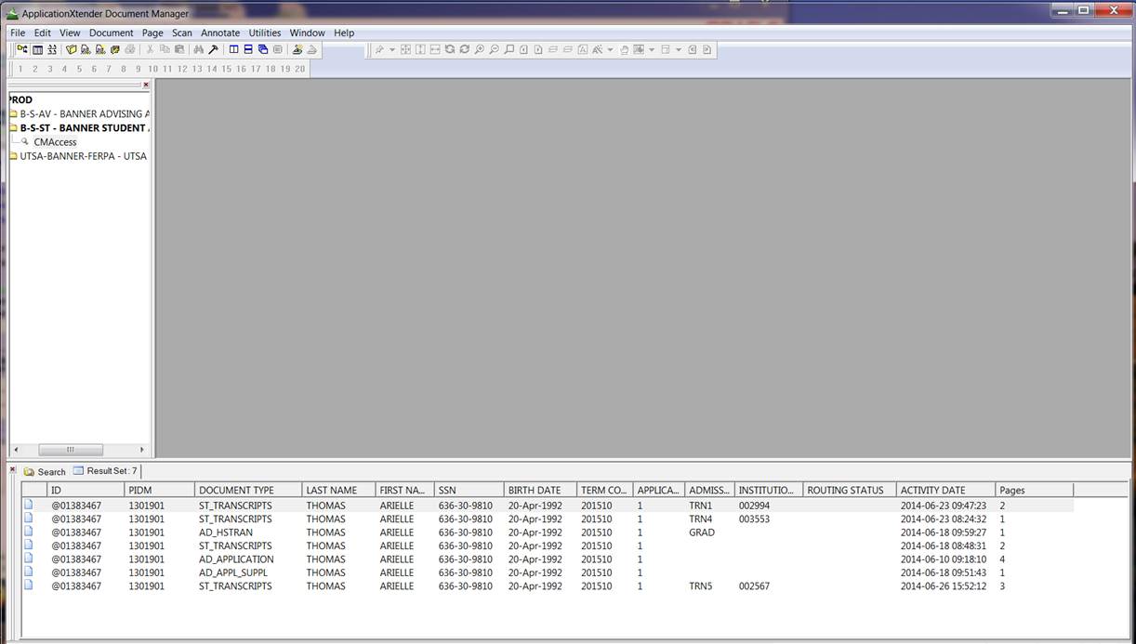Click the yellow open-folder icon in toolbar

(x=72, y=49)
